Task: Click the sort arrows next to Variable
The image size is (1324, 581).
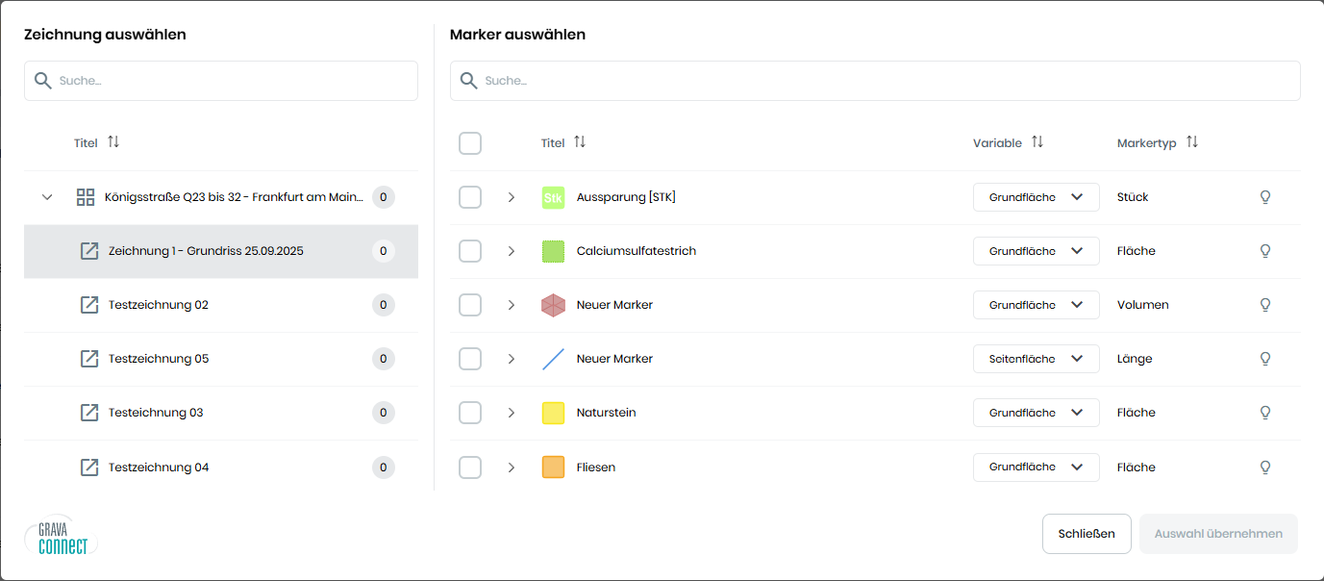Action: 1037,142
